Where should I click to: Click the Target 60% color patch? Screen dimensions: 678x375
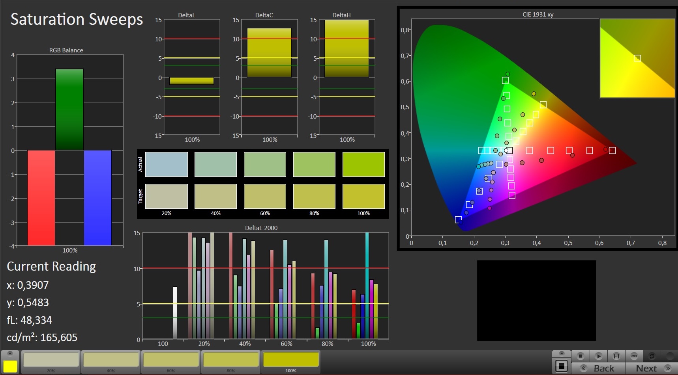pyautogui.click(x=265, y=196)
